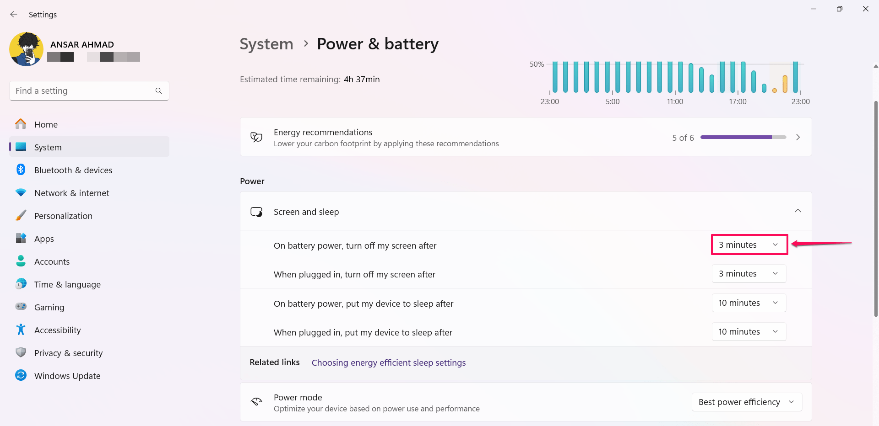The height and width of the screenshot is (426, 879).
Task: Select Accounts in the sidebar
Action: coord(52,261)
